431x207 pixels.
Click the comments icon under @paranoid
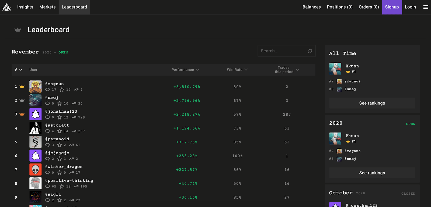coord(48,145)
